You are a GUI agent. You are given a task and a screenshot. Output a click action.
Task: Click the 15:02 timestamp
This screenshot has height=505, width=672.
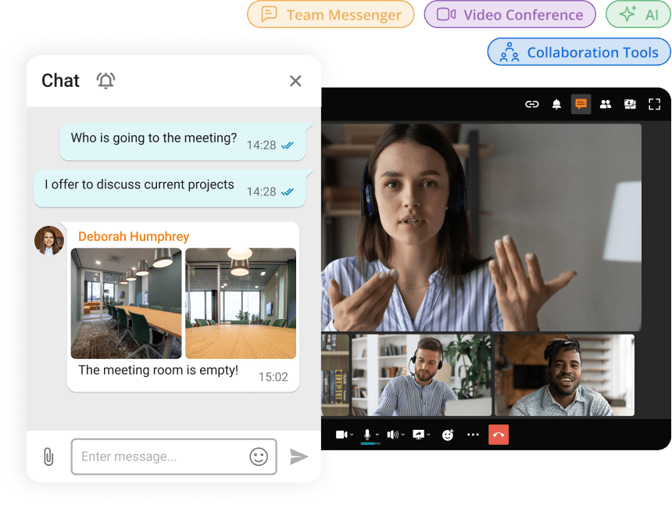click(x=273, y=377)
